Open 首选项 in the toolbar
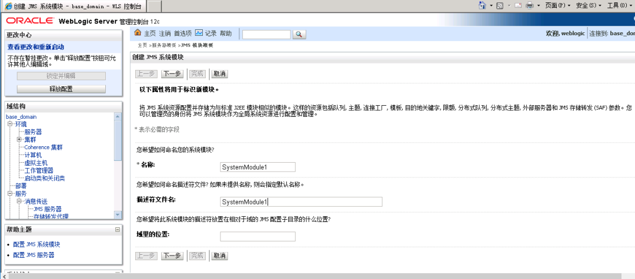 click(183, 33)
